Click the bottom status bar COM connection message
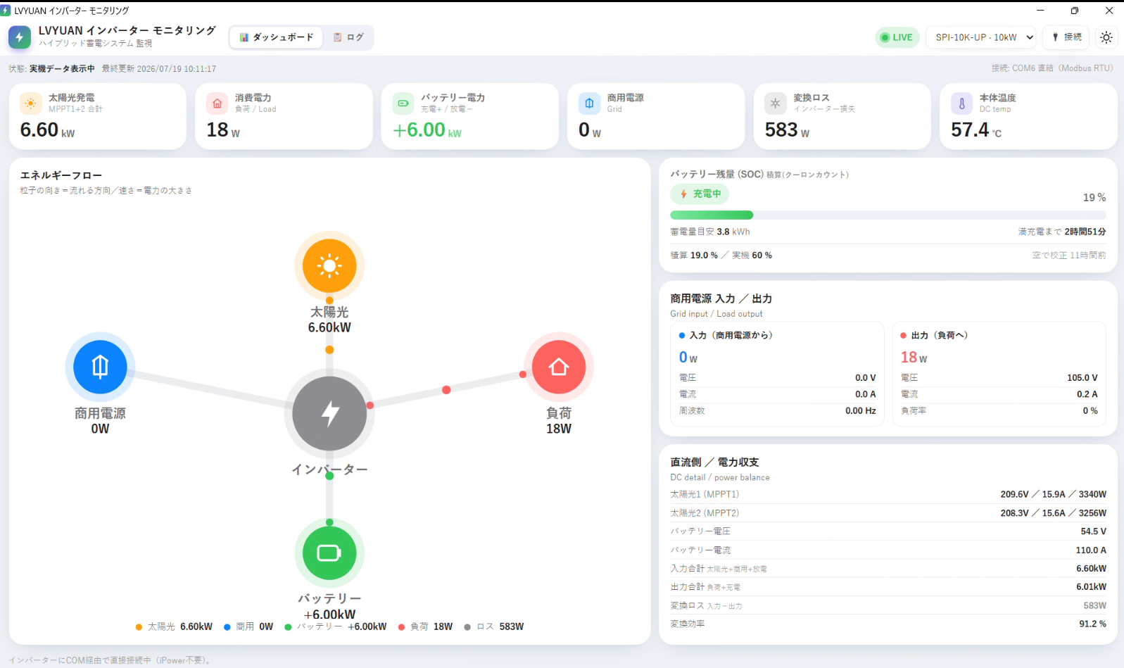The height and width of the screenshot is (668, 1124). pyautogui.click(x=110, y=660)
